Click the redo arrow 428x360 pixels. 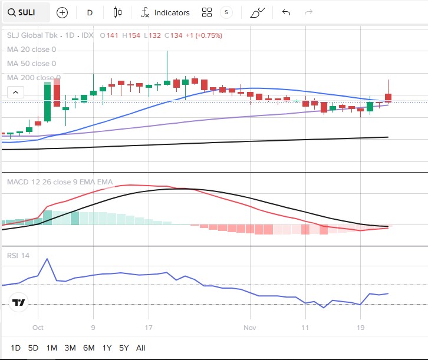pyautogui.click(x=308, y=12)
